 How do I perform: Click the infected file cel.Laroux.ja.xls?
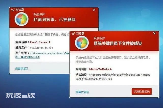tap(41, 48)
